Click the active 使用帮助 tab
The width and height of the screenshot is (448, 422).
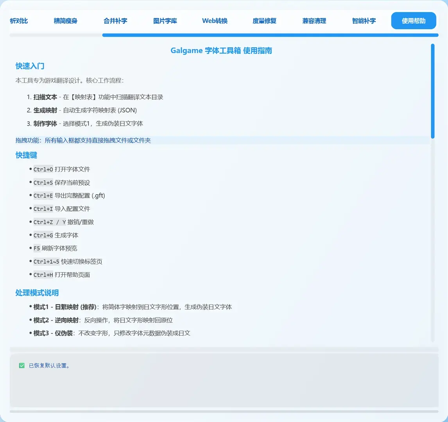414,21
